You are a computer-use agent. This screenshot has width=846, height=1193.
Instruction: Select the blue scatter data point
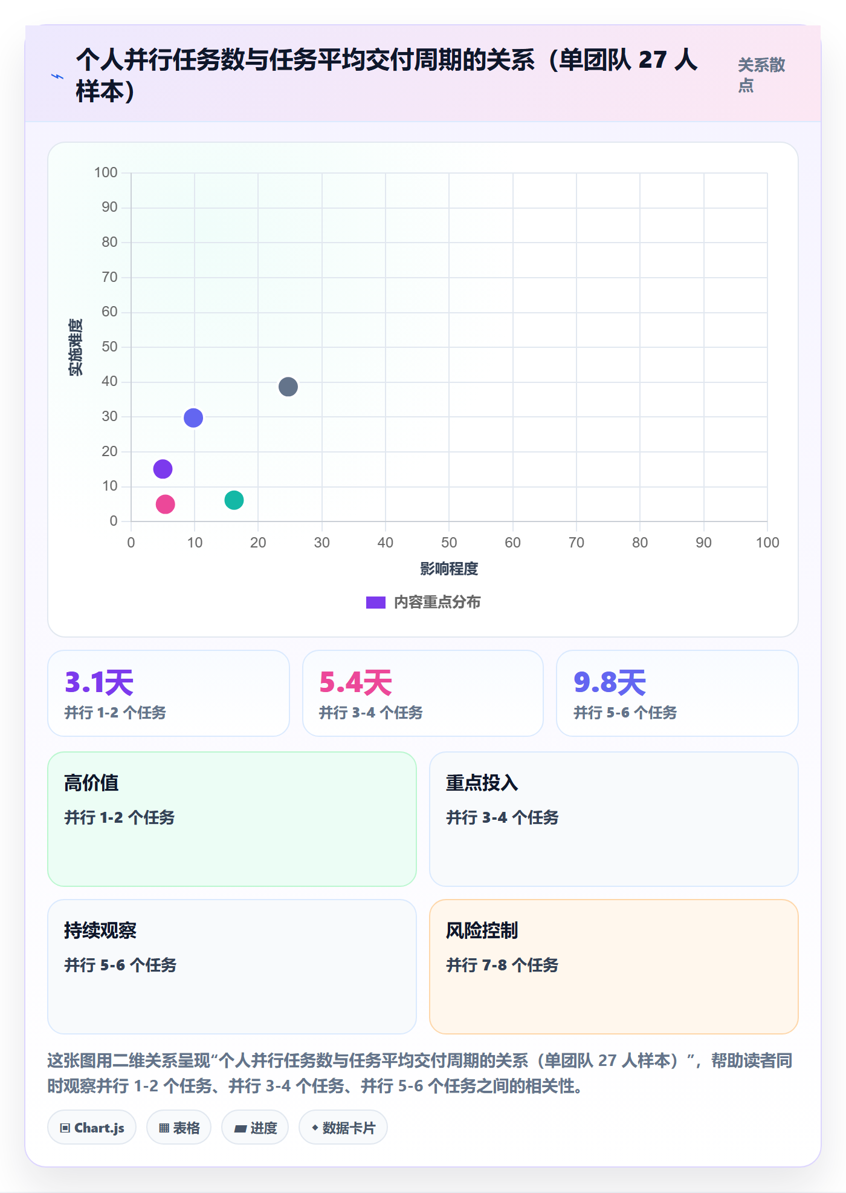(193, 417)
